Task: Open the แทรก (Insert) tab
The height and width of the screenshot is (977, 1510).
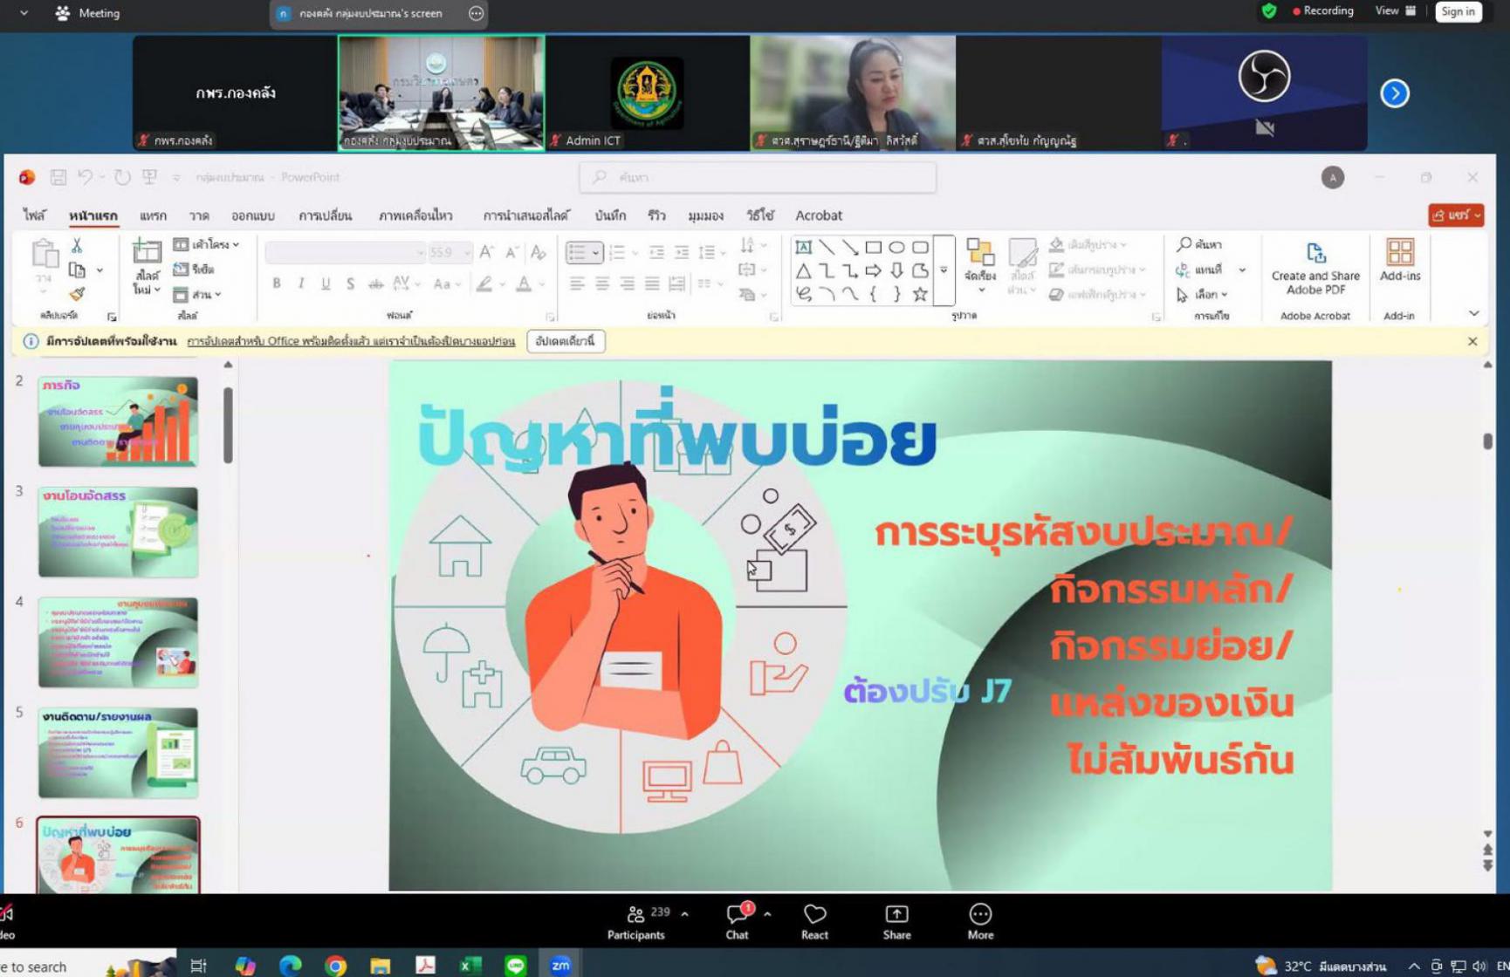Action: coord(153,215)
